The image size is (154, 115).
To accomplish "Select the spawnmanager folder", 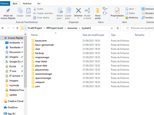I will tap(43, 78).
